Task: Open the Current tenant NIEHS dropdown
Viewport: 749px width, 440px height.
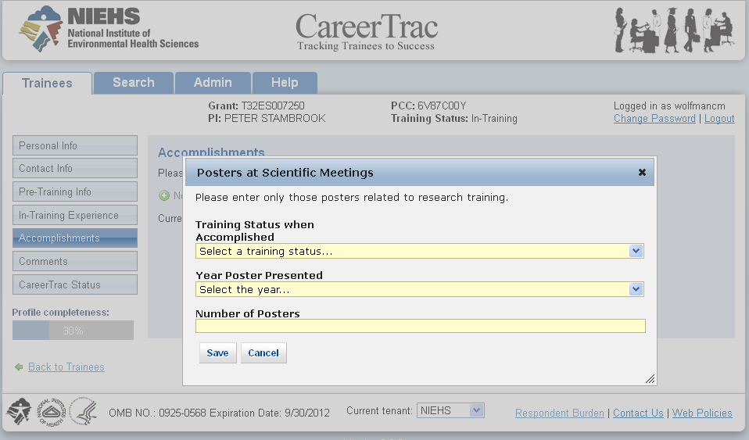Action: click(x=450, y=410)
